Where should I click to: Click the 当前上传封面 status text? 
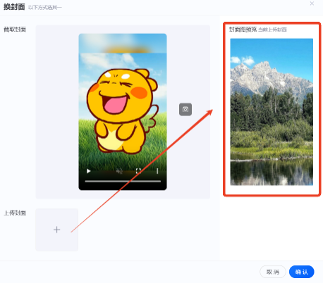[272, 30]
